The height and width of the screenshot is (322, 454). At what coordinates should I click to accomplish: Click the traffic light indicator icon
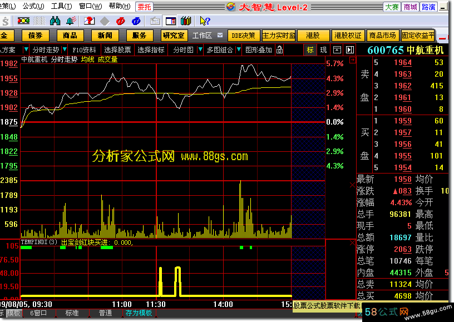coord(23,21)
